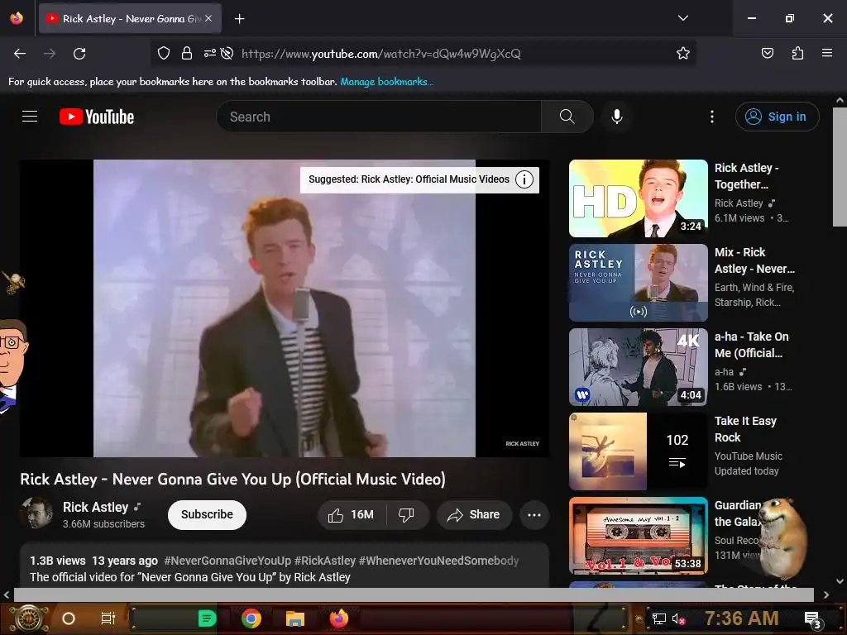
Task: Open the Manage bookmarks link
Action: click(387, 82)
